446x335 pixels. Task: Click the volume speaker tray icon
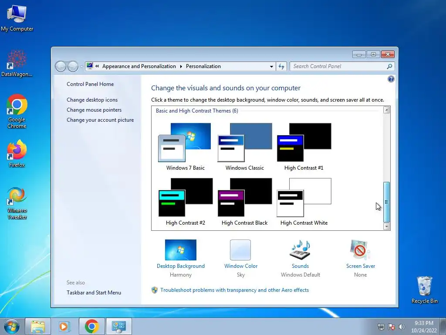(x=402, y=327)
